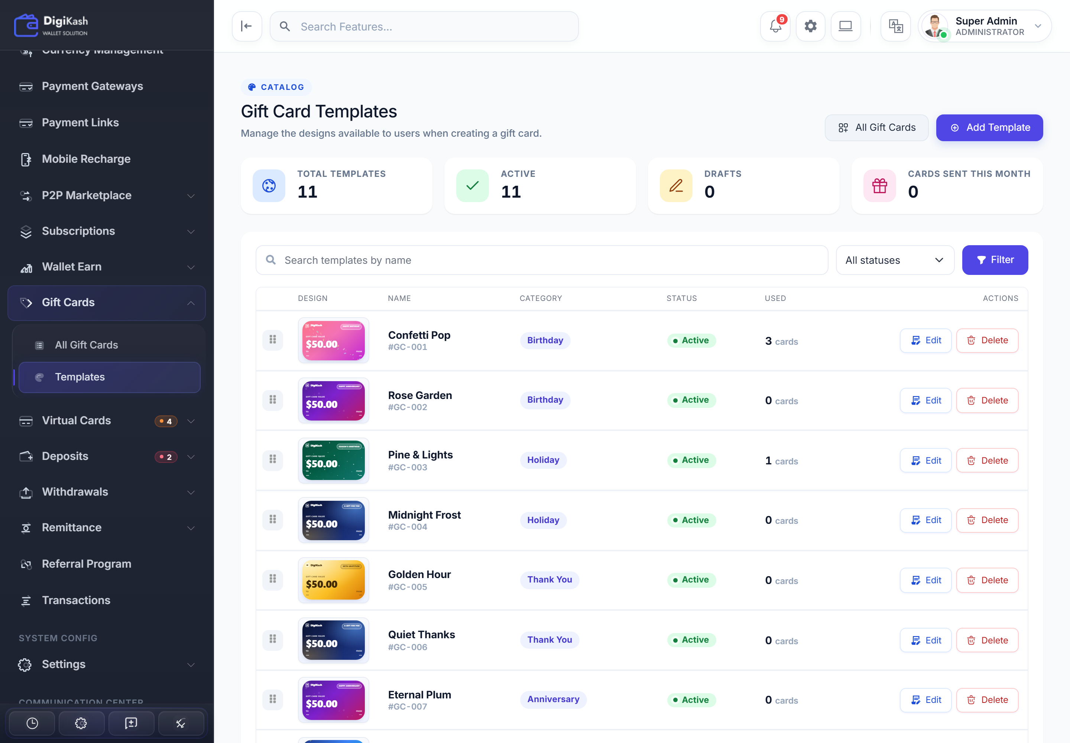1070x743 pixels.
Task: Click drag handle for Pine & Lights row
Action: tap(273, 460)
